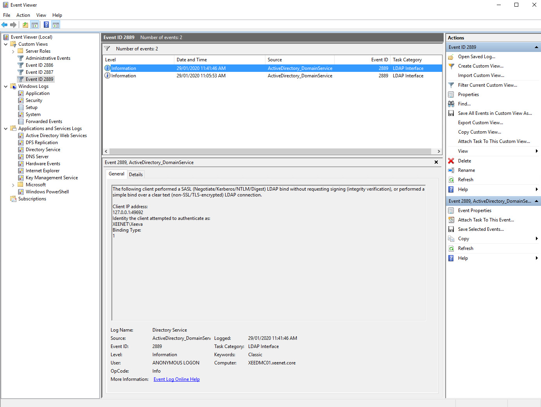
Task: Open the File menu
Action: pos(7,15)
